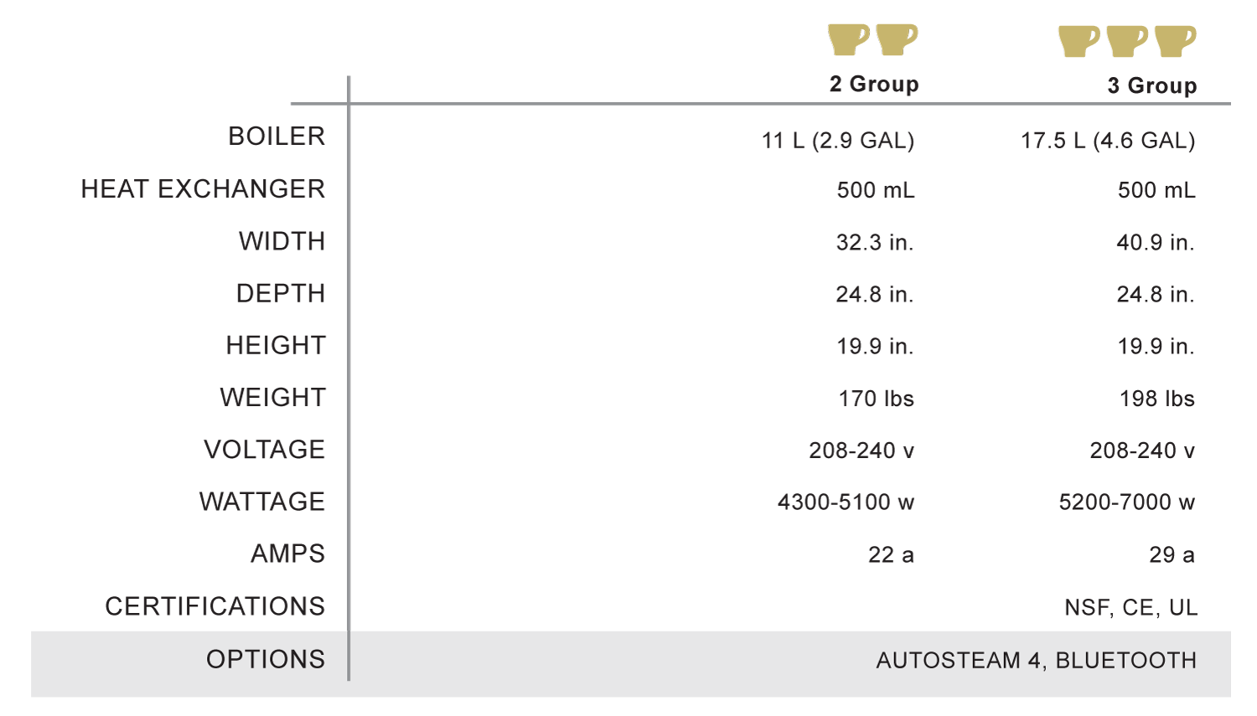1257x716 pixels.
Task: Click the 40.9 in. width value
Action: (1156, 243)
